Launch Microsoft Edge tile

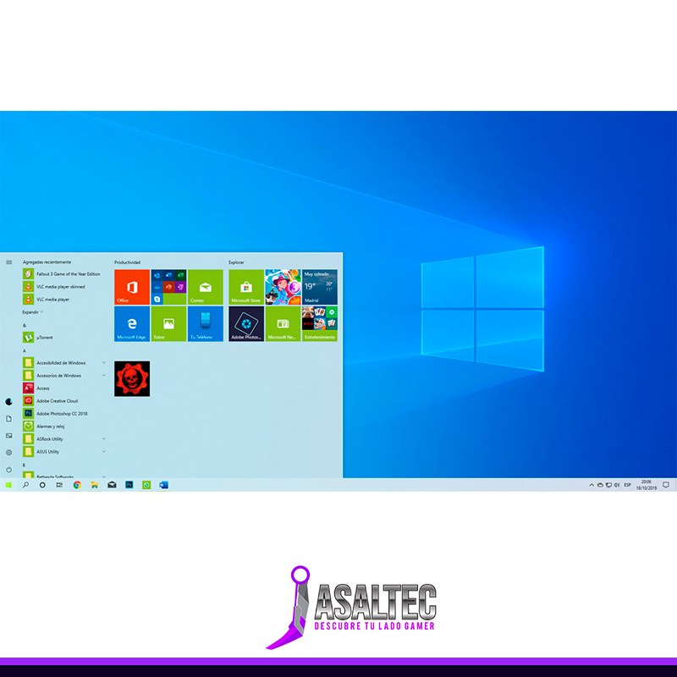[x=132, y=324]
